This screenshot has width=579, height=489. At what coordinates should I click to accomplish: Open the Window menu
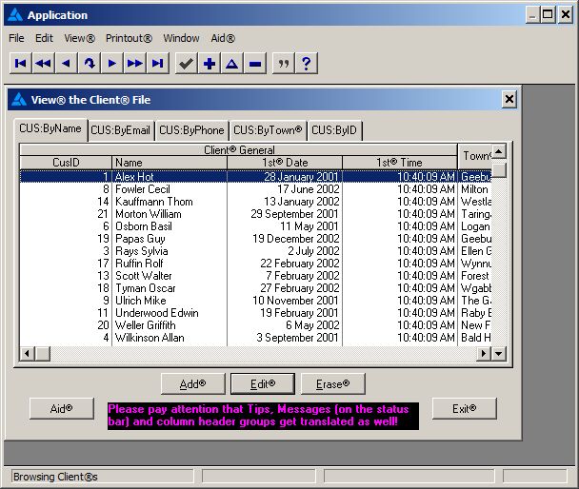[181, 38]
